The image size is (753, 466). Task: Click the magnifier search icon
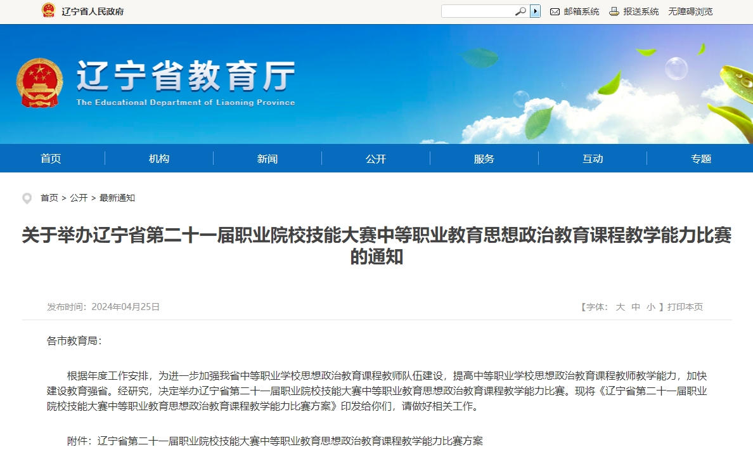pos(520,11)
